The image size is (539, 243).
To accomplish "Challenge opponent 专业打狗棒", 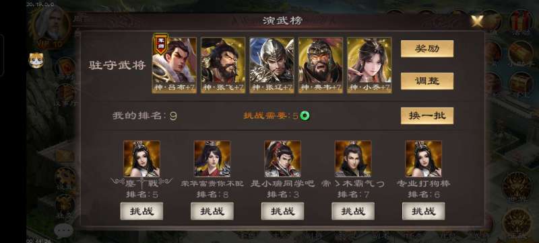I will pyautogui.click(x=424, y=211).
